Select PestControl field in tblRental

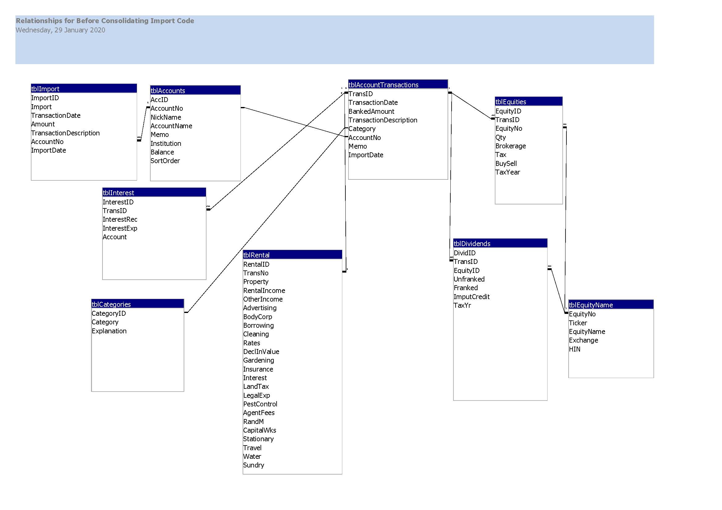click(x=260, y=404)
